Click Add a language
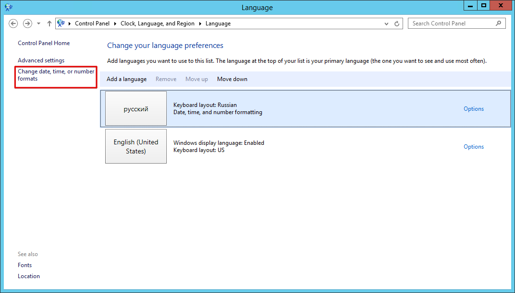The image size is (515, 293). click(x=126, y=79)
